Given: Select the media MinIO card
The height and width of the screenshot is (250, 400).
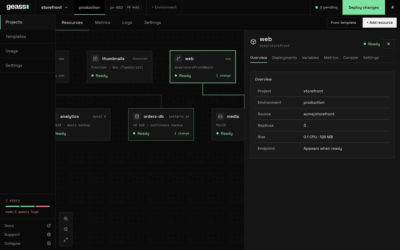Looking at the screenshot, I should pos(228,124).
